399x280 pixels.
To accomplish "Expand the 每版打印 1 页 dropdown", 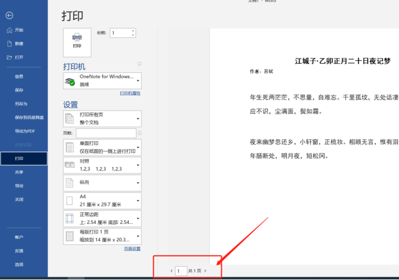I will click(x=102, y=237).
